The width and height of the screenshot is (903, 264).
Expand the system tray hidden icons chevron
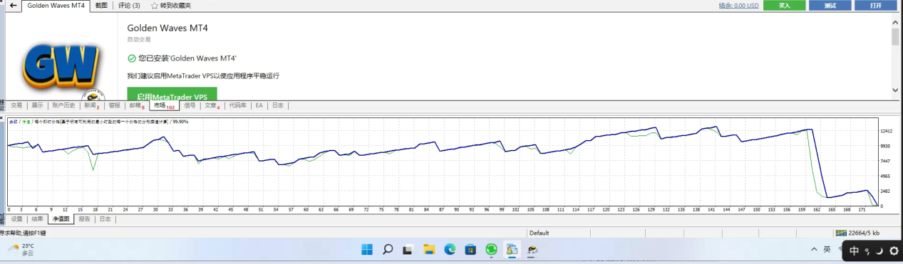click(814, 250)
